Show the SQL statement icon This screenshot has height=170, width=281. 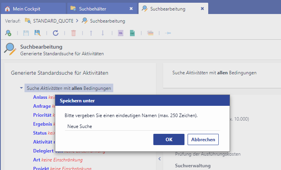pos(121,33)
